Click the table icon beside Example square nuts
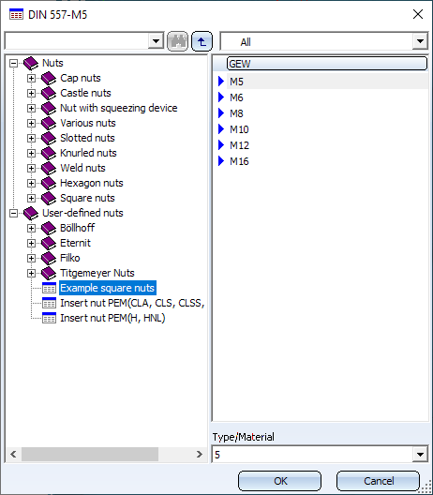The image size is (433, 495). coord(49,288)
